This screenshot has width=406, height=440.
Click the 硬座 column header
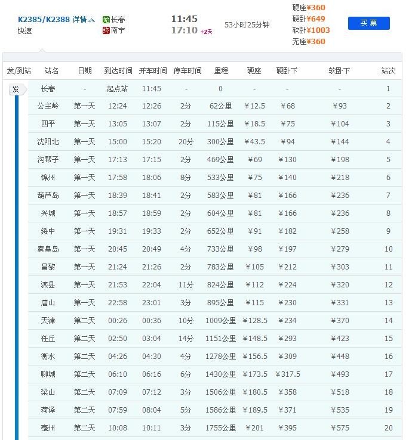click(254, 71)
